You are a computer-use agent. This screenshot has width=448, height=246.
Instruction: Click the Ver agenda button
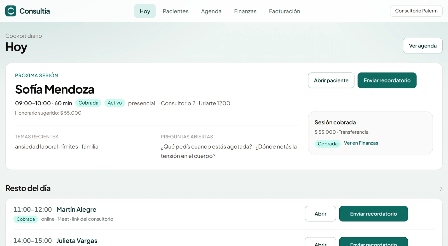(x=423, y=46)
